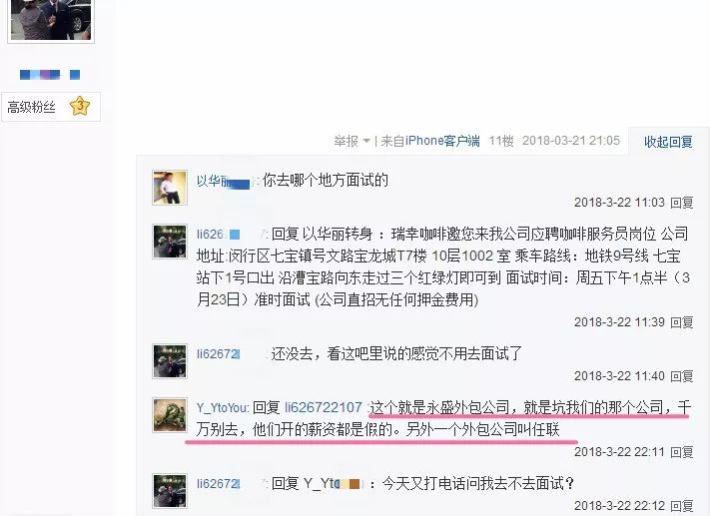Screen dimensions: 710x516
Task: Open avatar of user 以华丽 commenter
Action: pos(170,188)
